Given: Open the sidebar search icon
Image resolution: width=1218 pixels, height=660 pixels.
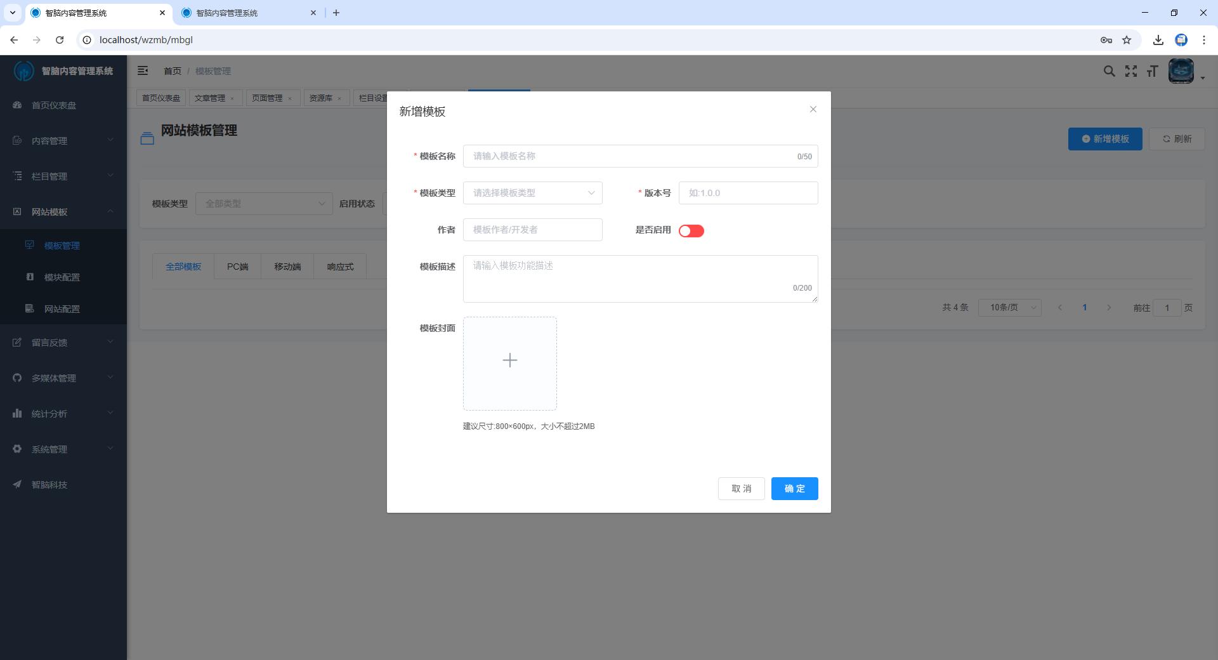Looking at the screenshot, I should (x=1109, y=71).
